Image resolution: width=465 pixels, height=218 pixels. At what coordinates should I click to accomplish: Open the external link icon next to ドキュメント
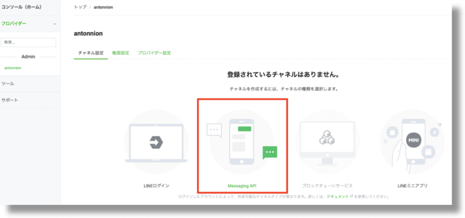(351, 196)
